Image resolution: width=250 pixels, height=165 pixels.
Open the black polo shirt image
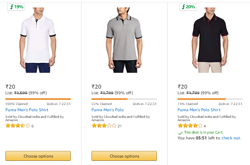(x=210, y=40)
